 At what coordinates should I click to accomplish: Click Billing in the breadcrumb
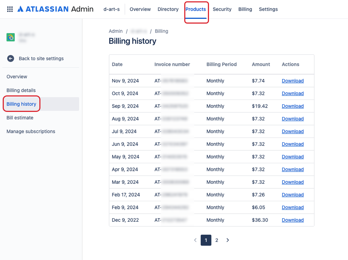tap(161, 31)
